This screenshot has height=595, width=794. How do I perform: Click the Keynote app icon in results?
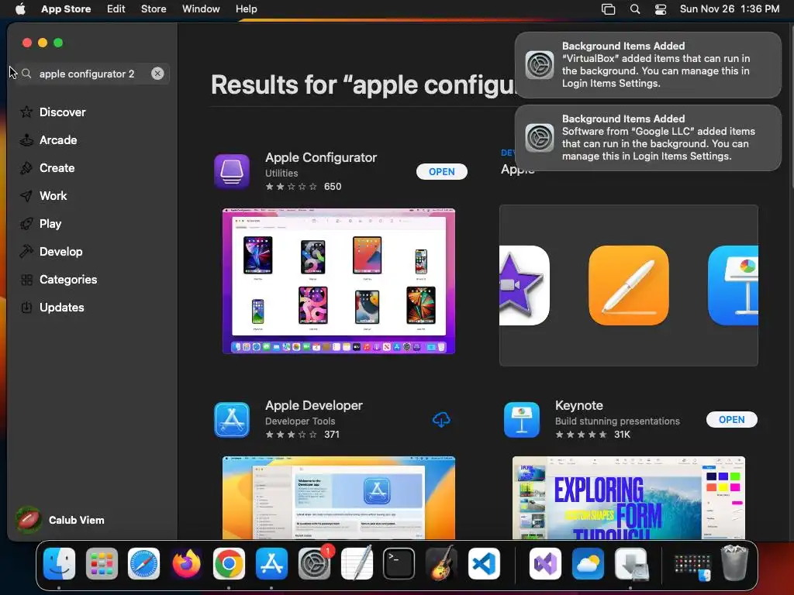click(522, 419)
